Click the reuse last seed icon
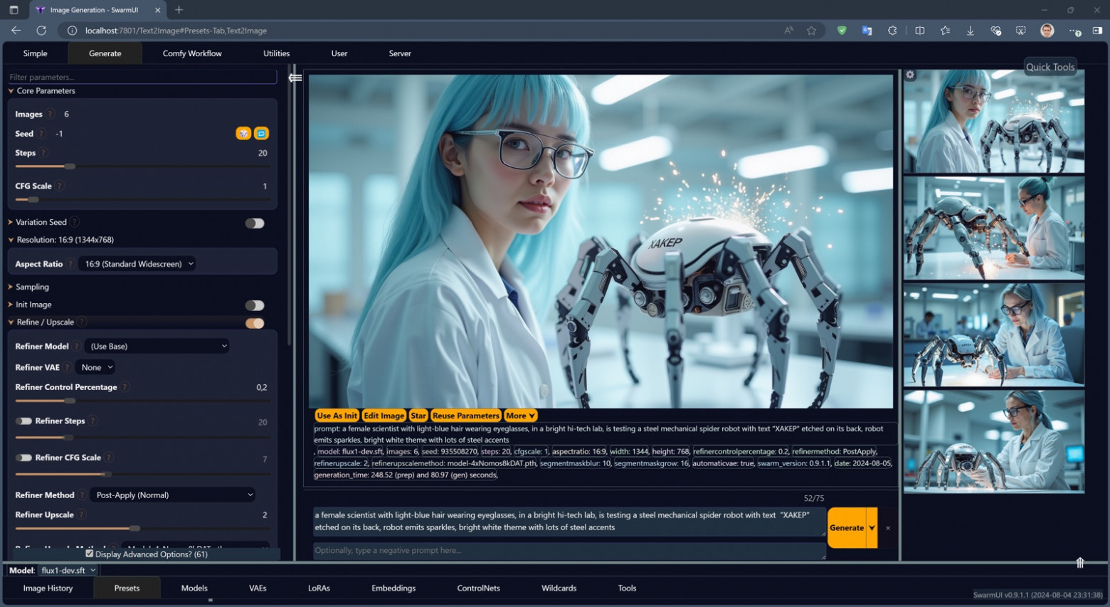 (261, 134)
